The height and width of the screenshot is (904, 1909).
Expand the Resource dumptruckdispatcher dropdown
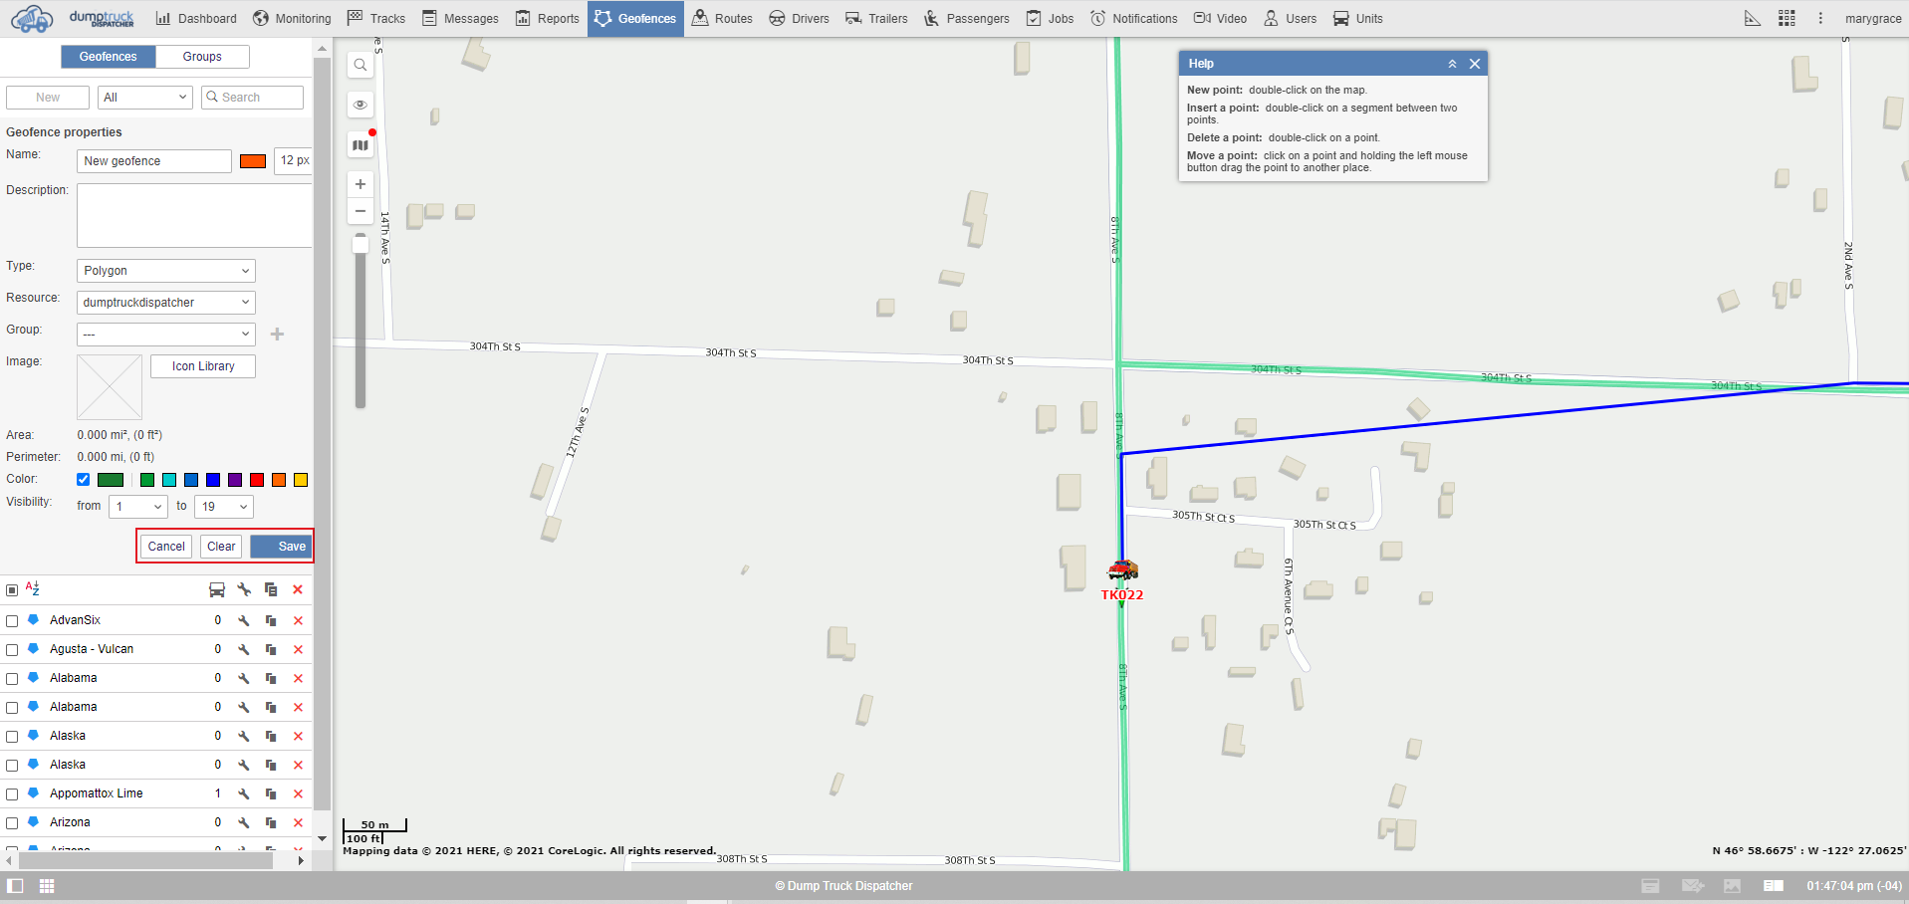coord(165,303)
